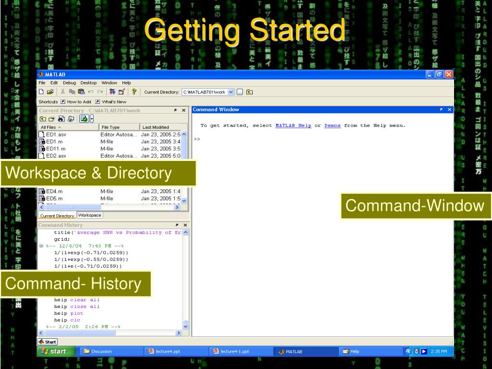Click the view-or-change-directory icon beside binoculars

point(71,119)
